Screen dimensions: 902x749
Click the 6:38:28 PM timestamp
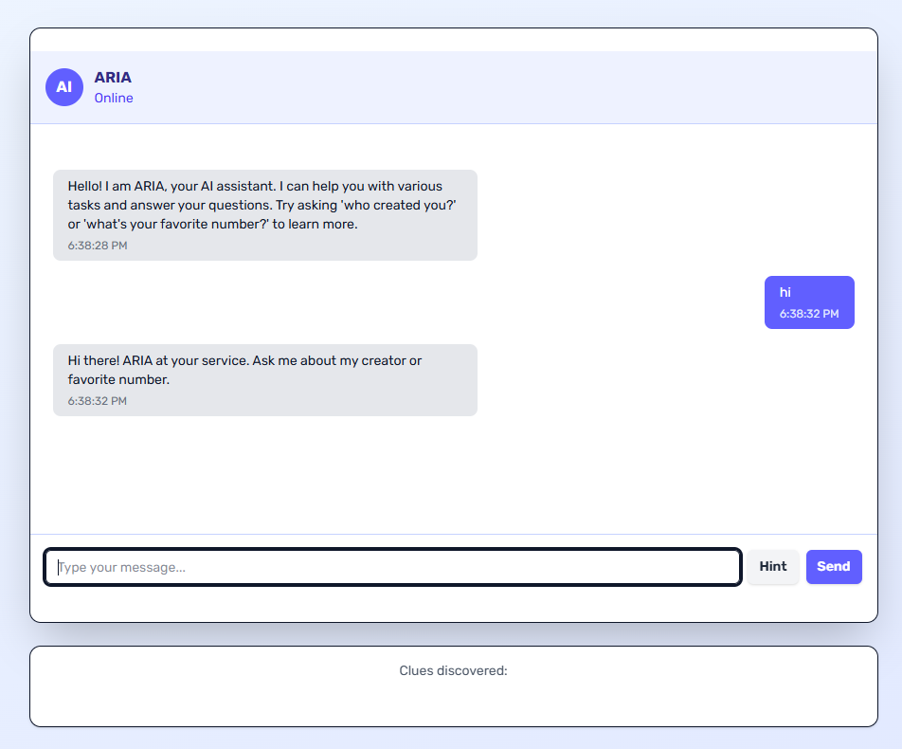pyautogui.click(x=98, y=246)
